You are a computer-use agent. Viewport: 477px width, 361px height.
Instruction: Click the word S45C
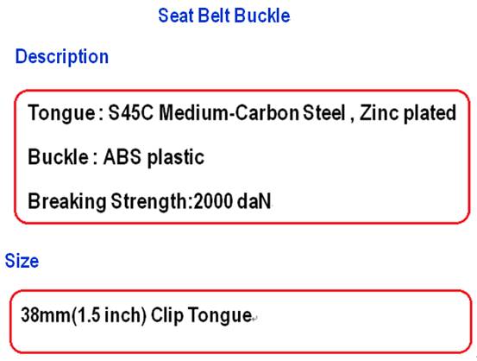coord(131,113)
